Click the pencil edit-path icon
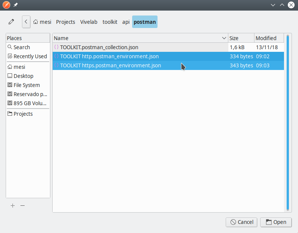 pos(11,22)
